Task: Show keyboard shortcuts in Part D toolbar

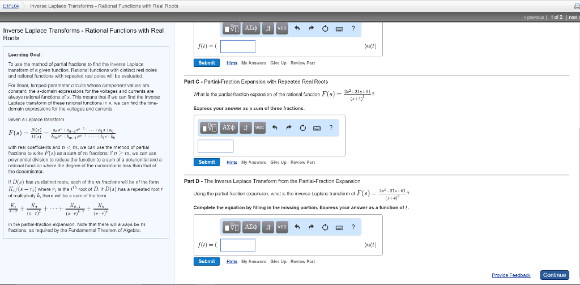Action: (x=339, y=228)
